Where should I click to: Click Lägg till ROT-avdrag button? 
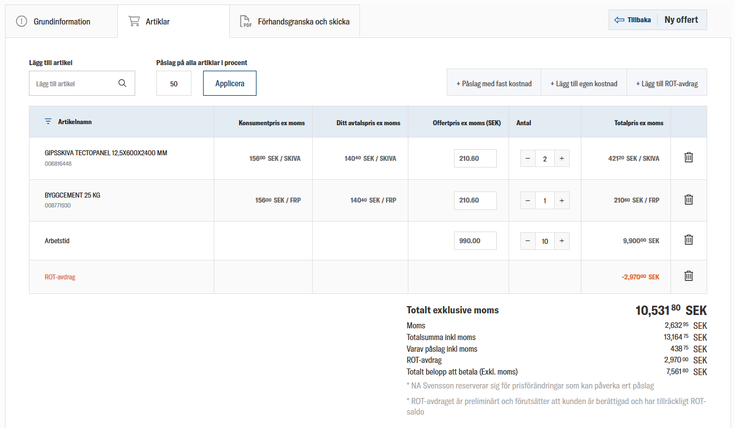click(667, 83)
